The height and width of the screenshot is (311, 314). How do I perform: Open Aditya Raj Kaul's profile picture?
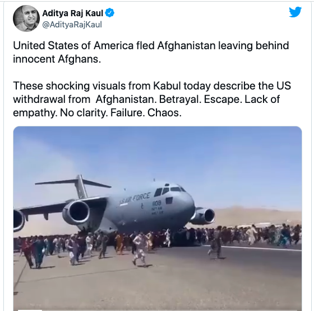pyautogui.click(x=26, y=18)
